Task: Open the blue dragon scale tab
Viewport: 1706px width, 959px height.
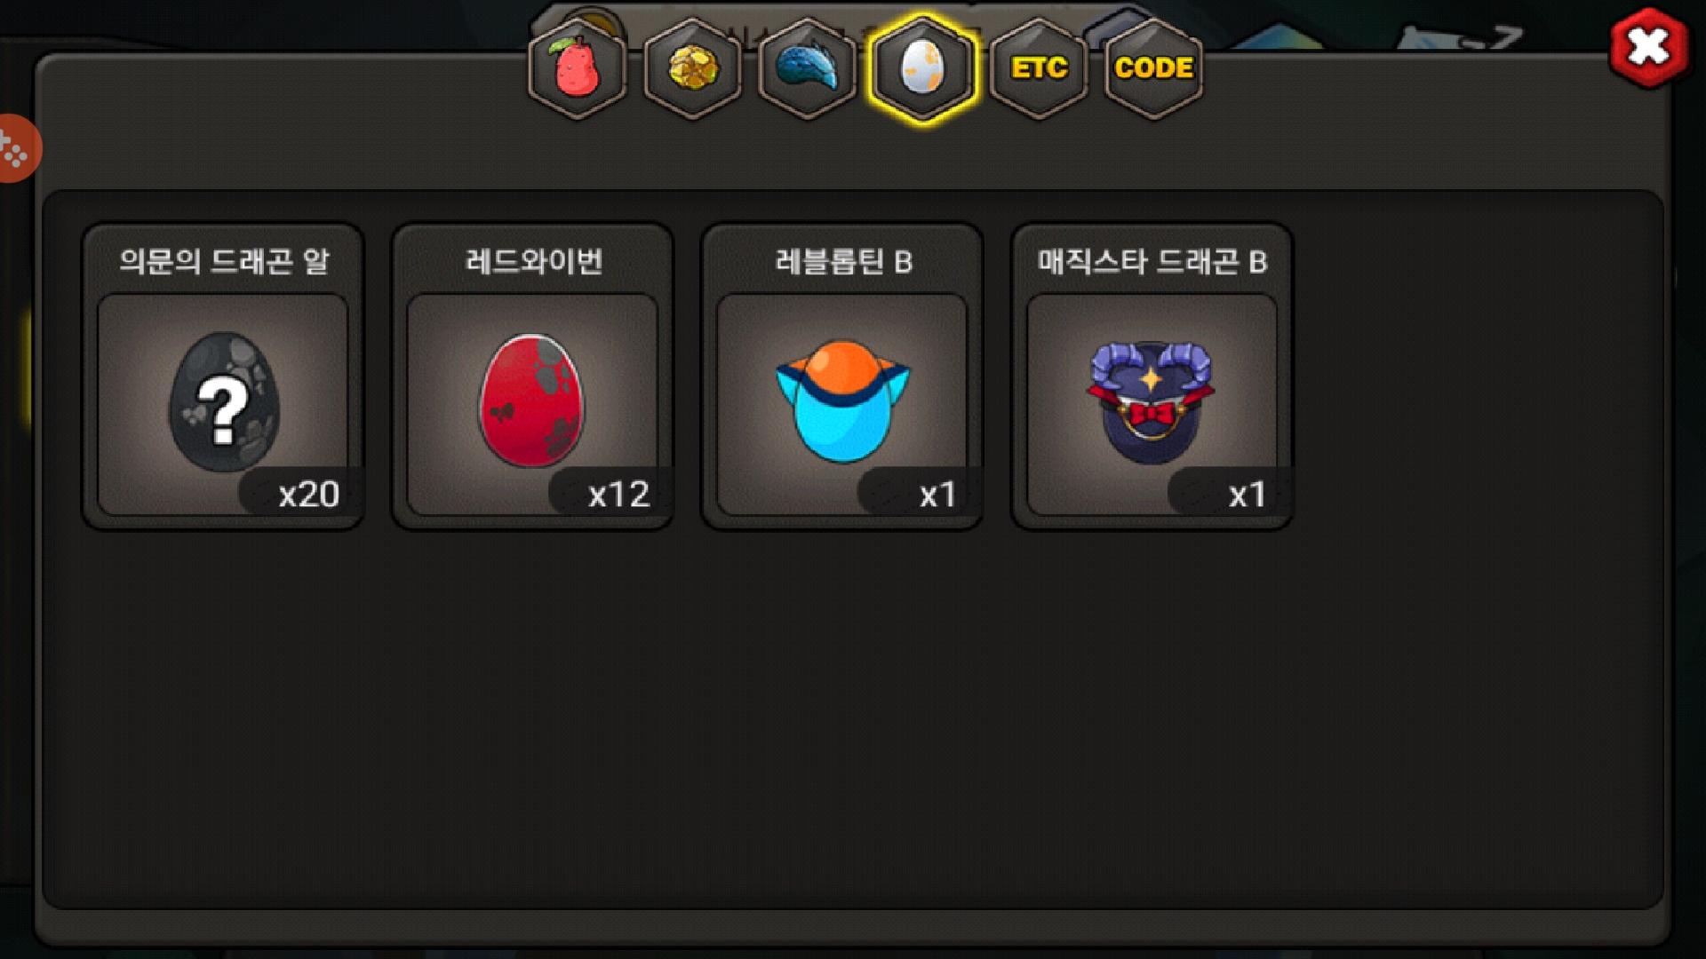Action: [x=807, y=68]
